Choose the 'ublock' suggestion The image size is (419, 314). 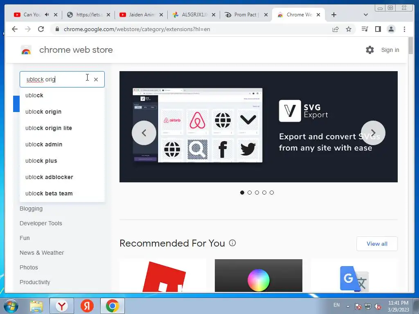62,95
